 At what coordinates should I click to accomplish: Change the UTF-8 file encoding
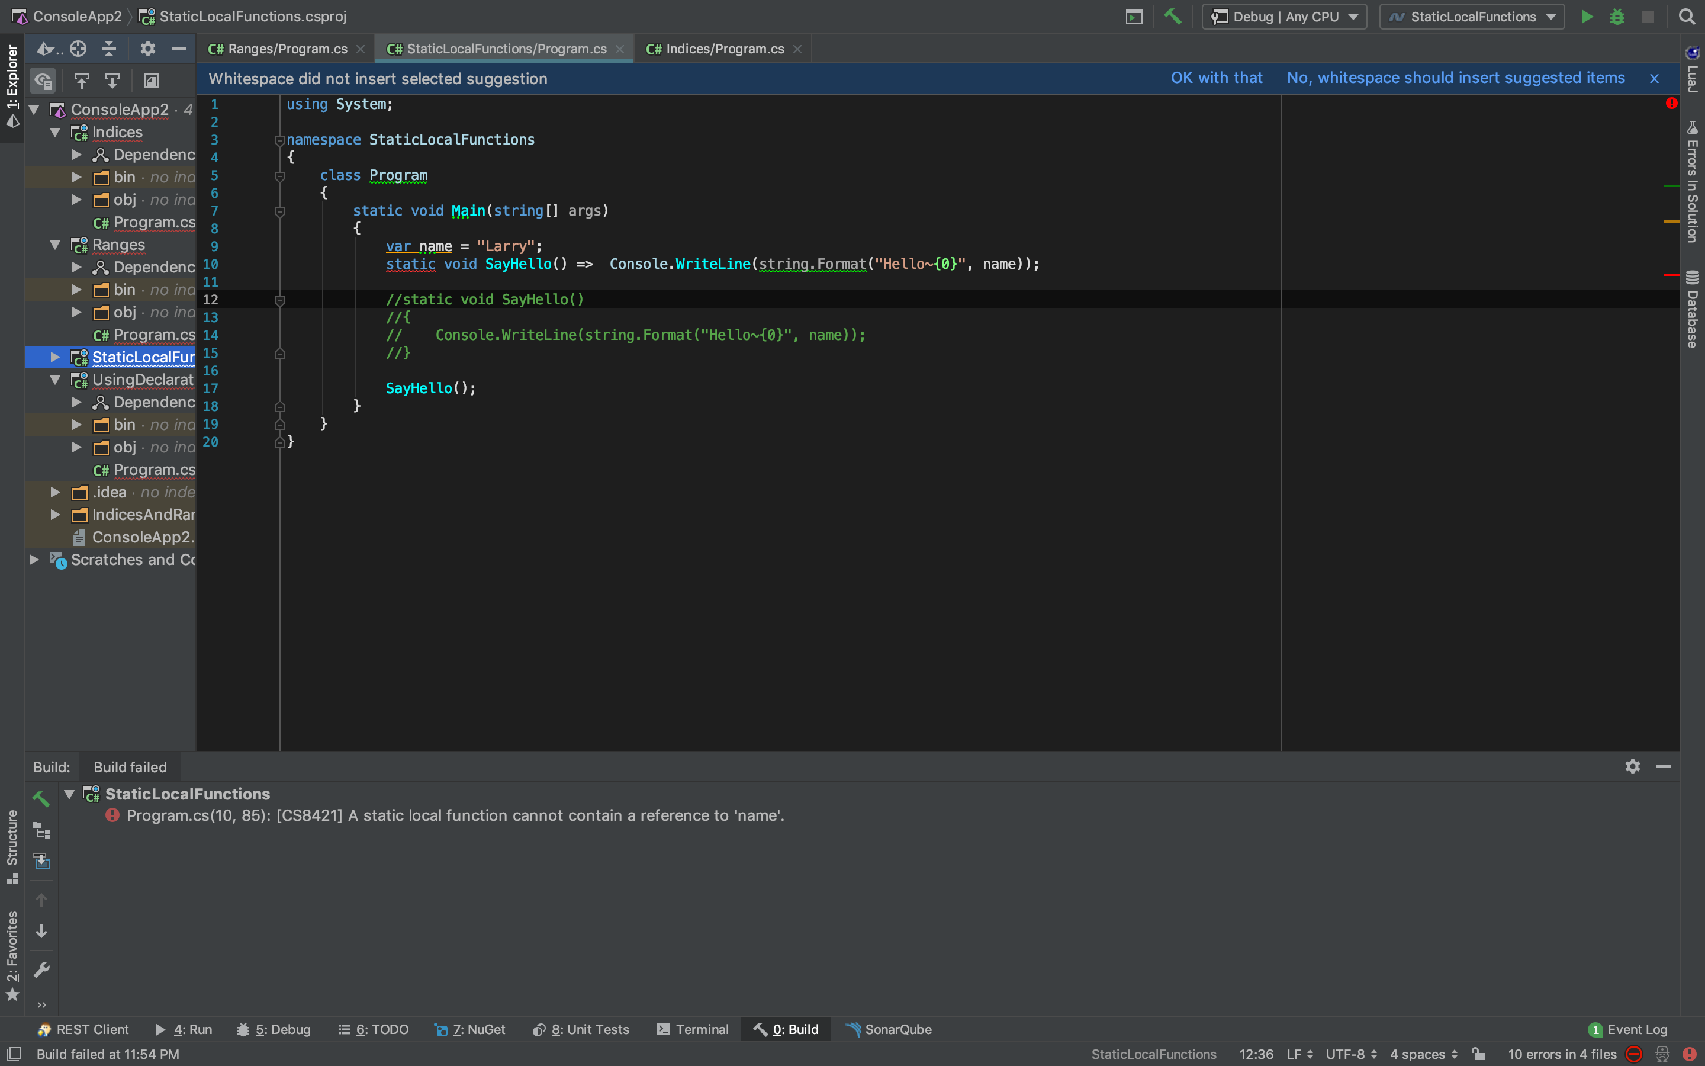tap(1352, 1054)
